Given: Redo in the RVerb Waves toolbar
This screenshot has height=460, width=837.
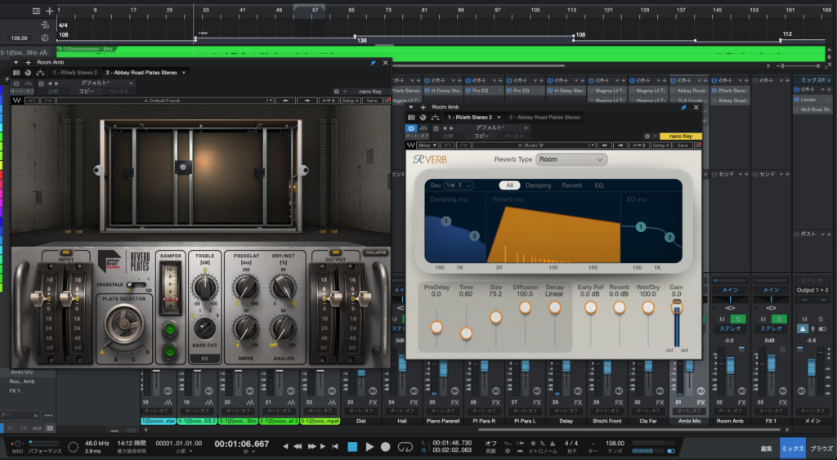Looking at the screenshot, I should pyautogui.click(x=464, y=145).
